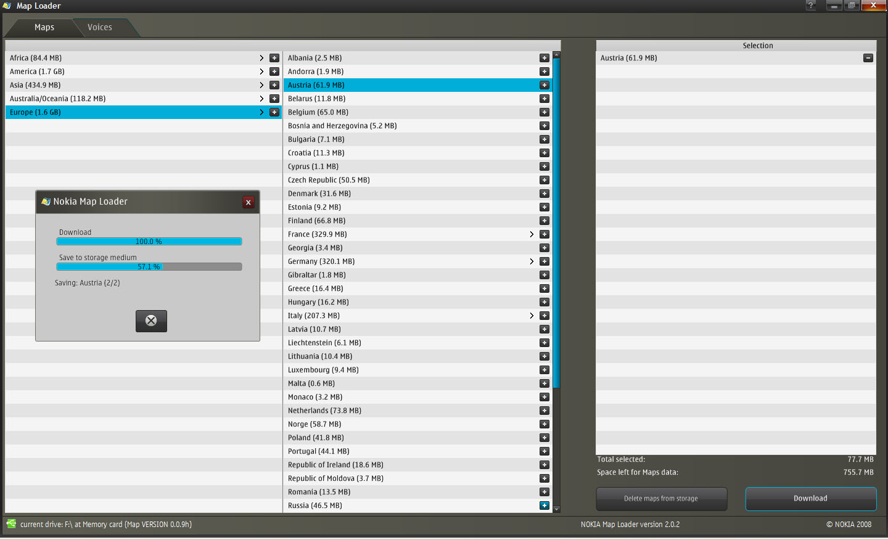Click the Save to storage medium progress bar

tap(149, 267)
